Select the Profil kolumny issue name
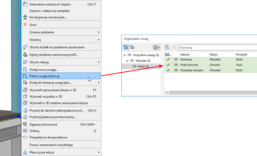This screenshot has height=156, width=257. (x=189, y=65)
